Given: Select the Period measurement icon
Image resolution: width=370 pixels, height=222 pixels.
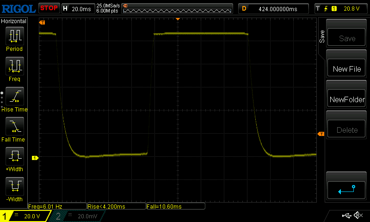Looking at the screenshot, I should click(x=14, y=36).
